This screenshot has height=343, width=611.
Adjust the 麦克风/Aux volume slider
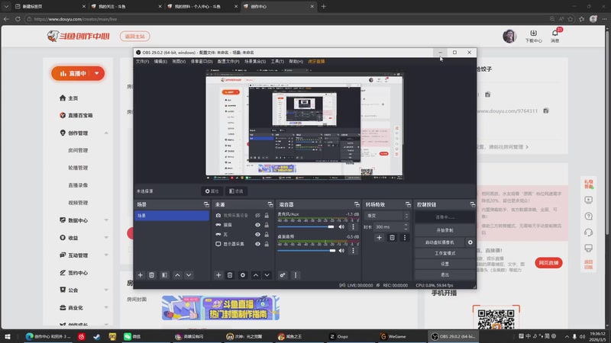(x=306, y=226)
